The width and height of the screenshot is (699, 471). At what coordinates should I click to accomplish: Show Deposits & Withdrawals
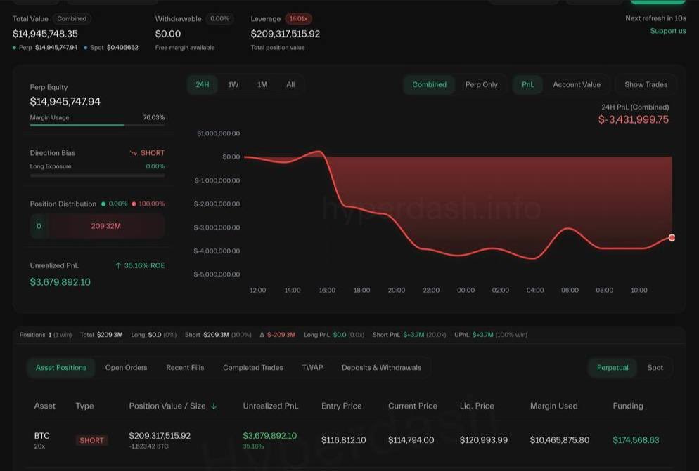[381, 367]
